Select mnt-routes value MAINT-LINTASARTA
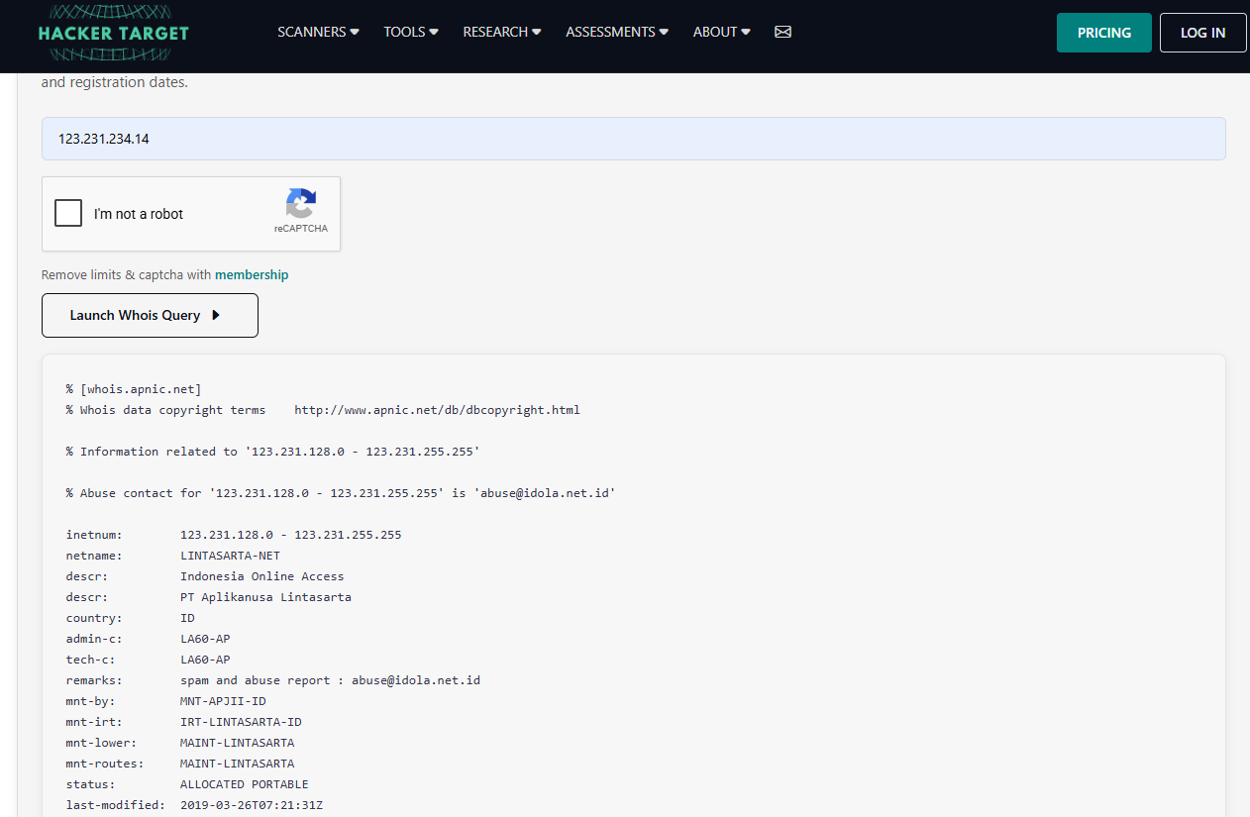Viewport: 1250px width, 817px height. tap(237, 764)
